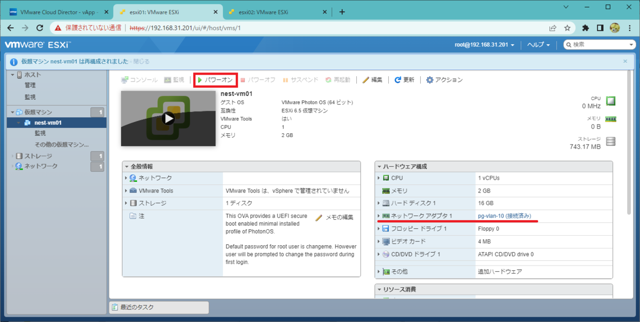
Task: Open the gear Actions menu
Action: click(444, 80)
